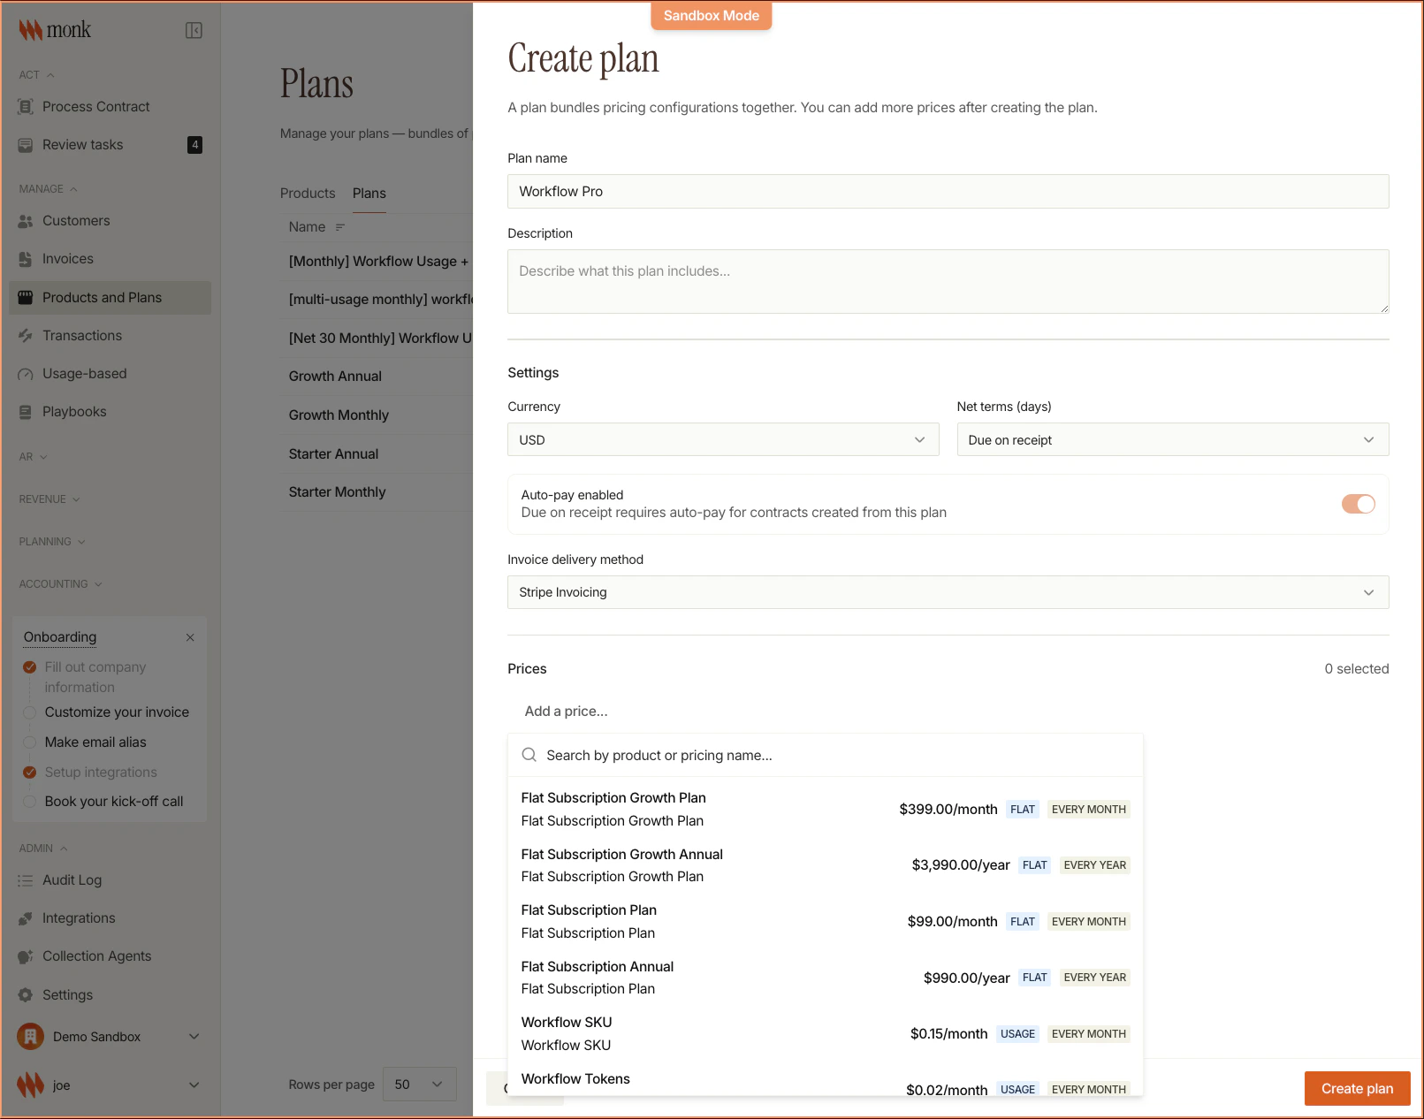Click the Invoices document icon
This screenshot has width=1424, height=1119.
coord(26,259)
